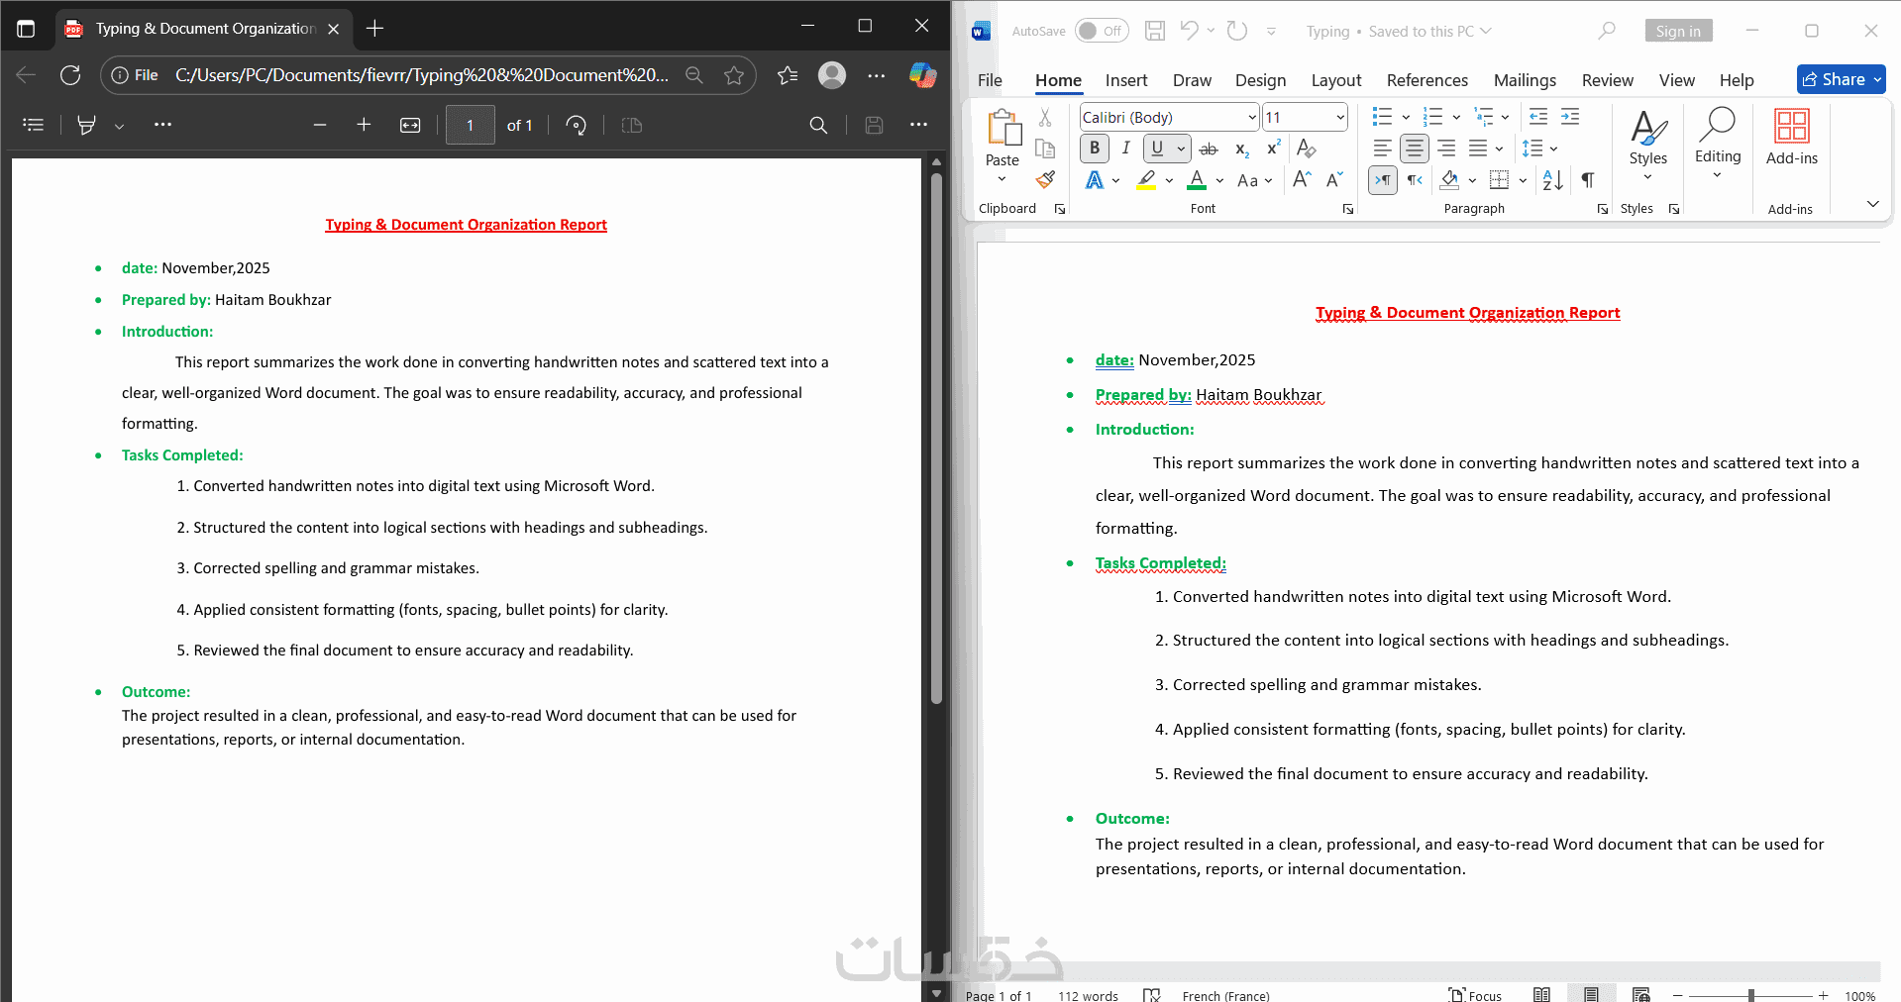The height and width of the screenshot is (1002, 1901).
Task: Toggle Underline formatting
Action: (1157, 149)
